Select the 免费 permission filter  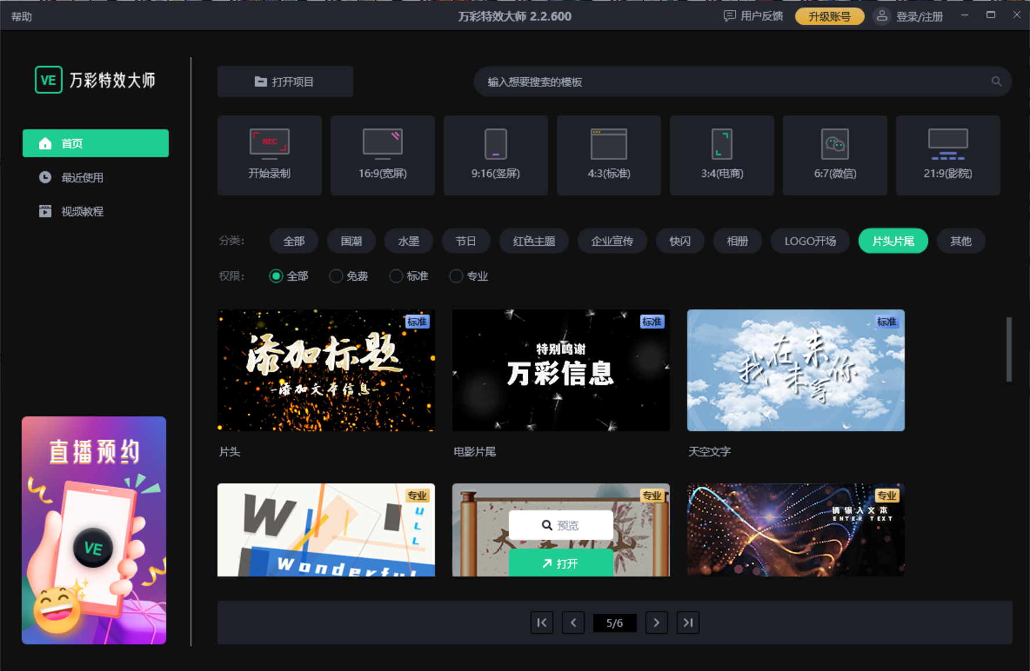[349, 276]
